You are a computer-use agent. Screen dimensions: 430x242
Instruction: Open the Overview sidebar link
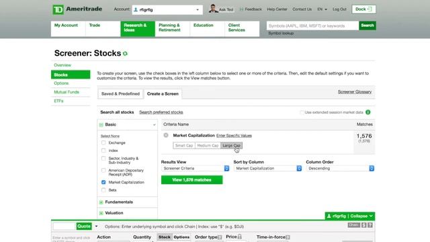pyautogui.click(x=62, y=65)
